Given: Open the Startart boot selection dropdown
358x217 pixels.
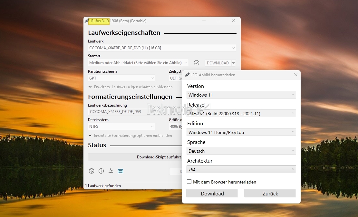Looking at the screenshot, I should (138, 63).
